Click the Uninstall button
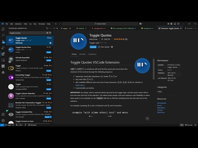Image resolution: width=198 pixels, height=148 pixels. click(93, 47)
